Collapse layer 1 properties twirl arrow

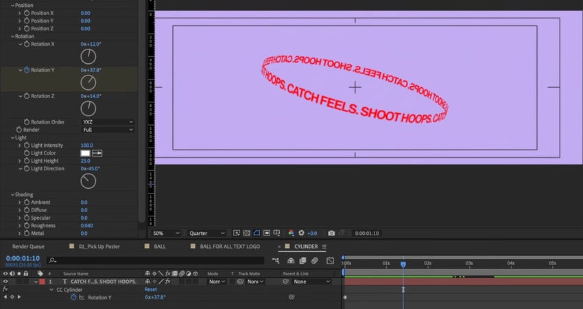click(x=36, y=282)
